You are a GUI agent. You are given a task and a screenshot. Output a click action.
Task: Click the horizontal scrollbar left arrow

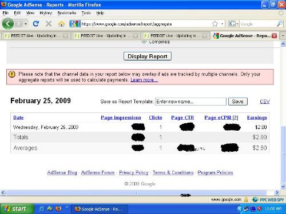point(3,193)
